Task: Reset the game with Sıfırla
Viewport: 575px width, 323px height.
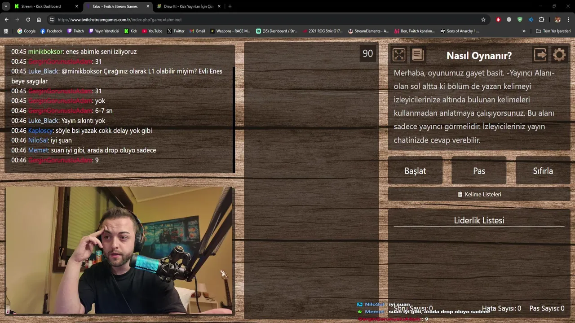Action: (543, 170)
